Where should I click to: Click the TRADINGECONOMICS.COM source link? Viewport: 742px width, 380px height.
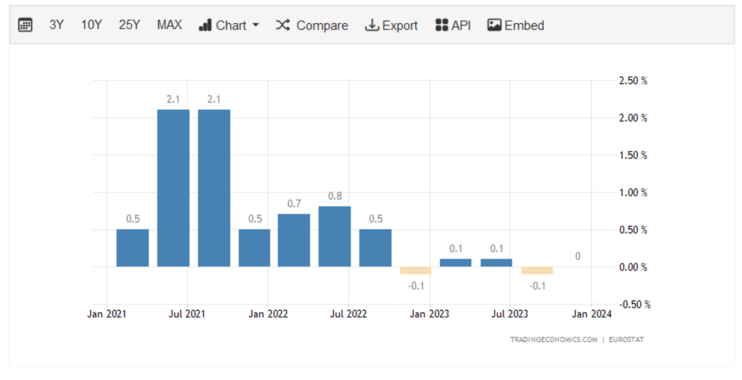(x=554, y=339)
